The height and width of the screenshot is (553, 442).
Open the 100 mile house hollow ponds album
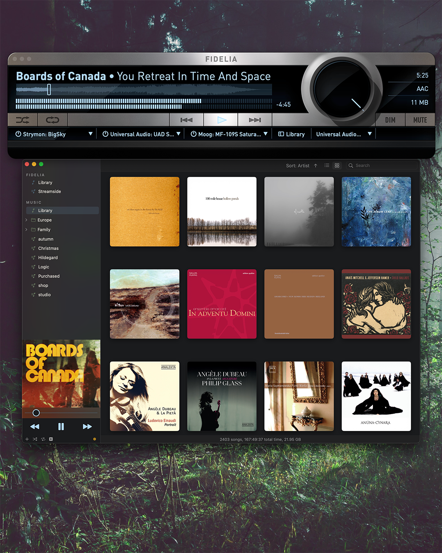(x=222, y=212)
